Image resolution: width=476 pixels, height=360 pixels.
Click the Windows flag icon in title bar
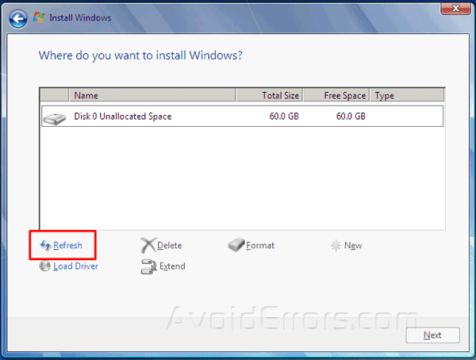39,17
